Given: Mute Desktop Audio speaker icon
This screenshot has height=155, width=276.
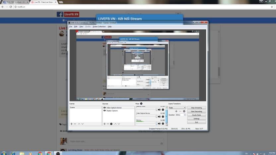Looking at the screenshot, I should 159,110.
